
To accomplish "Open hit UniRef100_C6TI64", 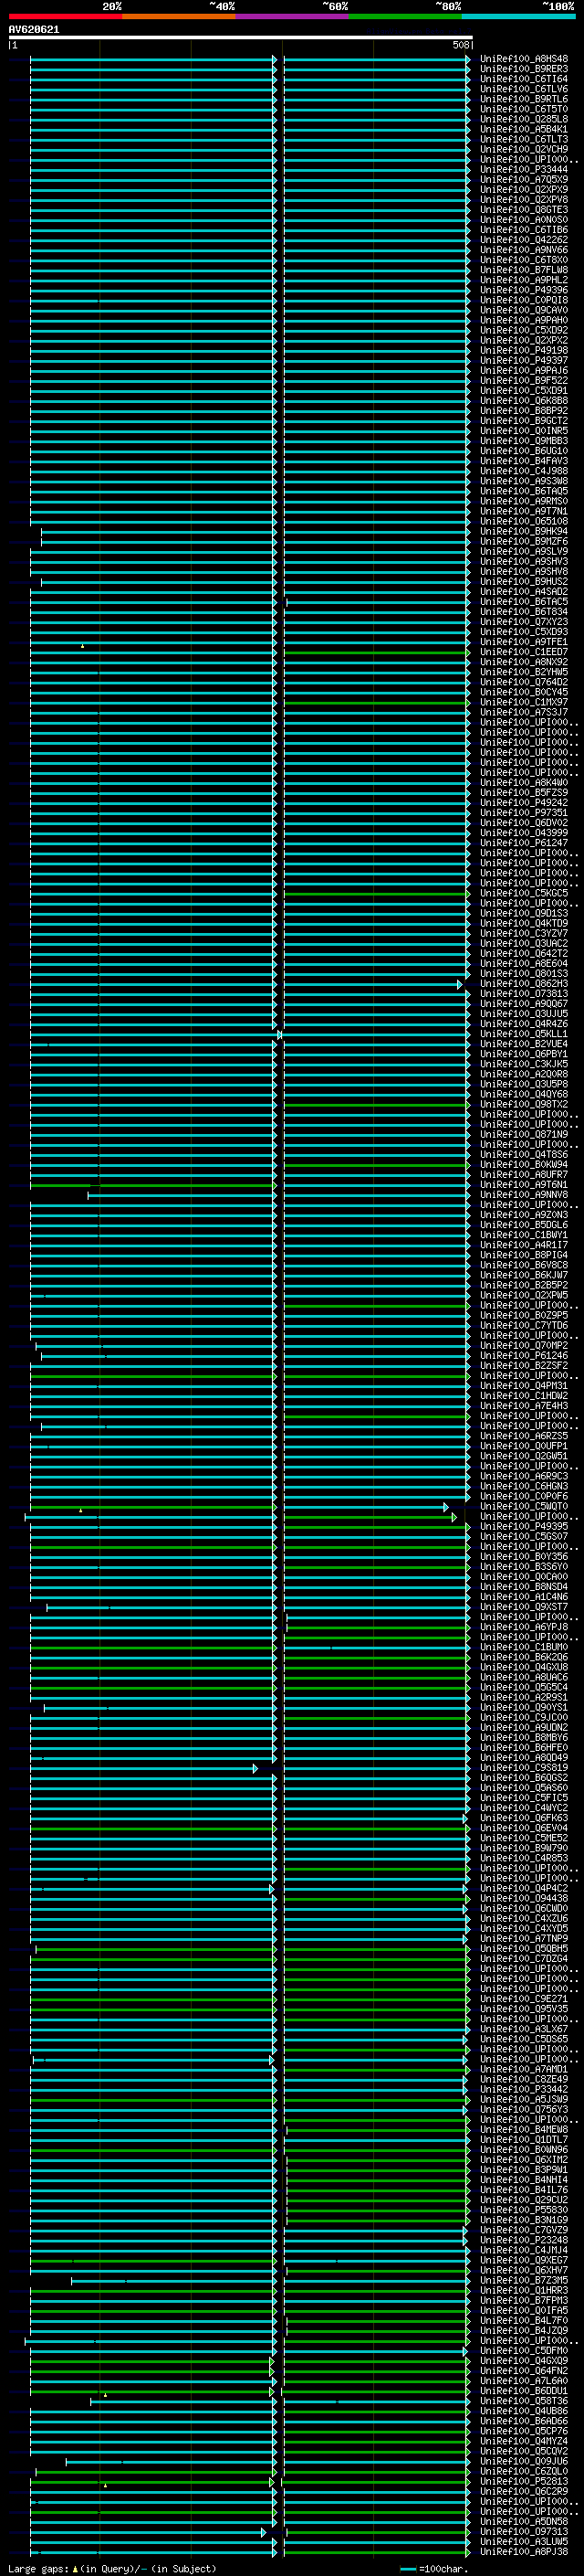I will [524, 79].
